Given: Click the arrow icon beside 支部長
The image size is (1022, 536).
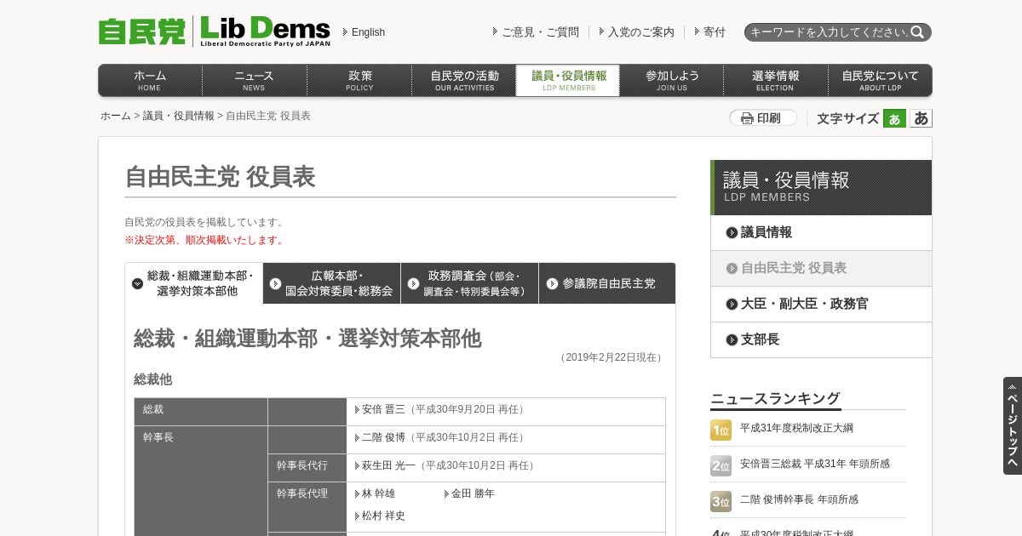Looking at the screenshot, I should tap(732, 339).
